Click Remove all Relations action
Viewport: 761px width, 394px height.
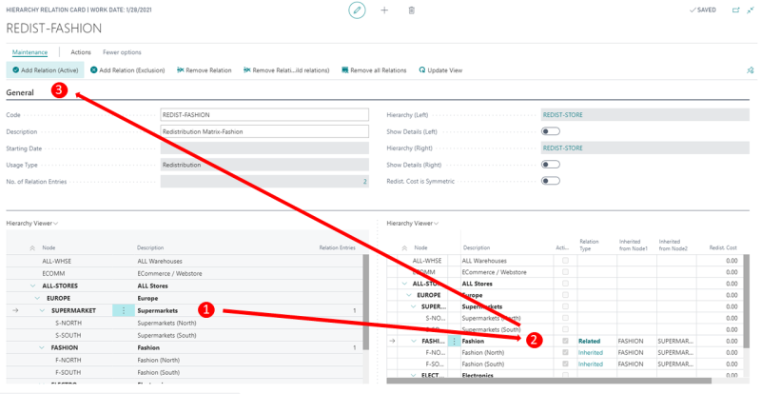(374, 70)
